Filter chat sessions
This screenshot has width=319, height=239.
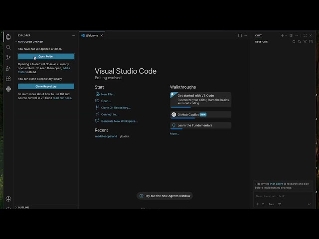pyautogui.click(x=305, y=42)
